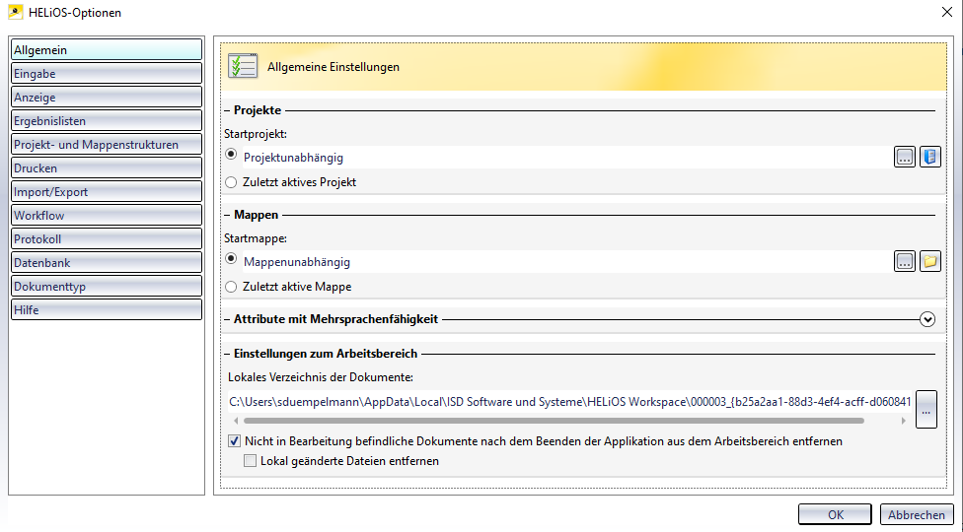
Task: Click the Startmappe label
Action: click(x=256, y=237)
